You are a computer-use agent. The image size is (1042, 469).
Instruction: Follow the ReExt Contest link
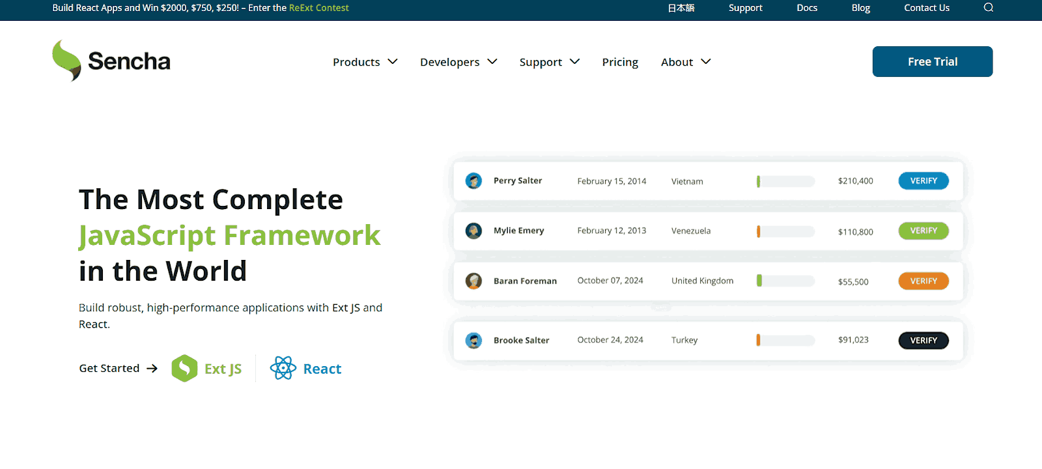(x=319, y=8)
